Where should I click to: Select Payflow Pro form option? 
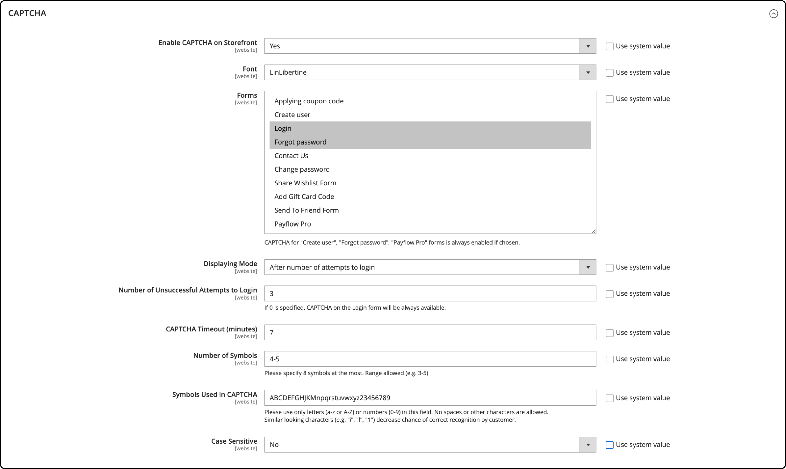tap(293, 223)
